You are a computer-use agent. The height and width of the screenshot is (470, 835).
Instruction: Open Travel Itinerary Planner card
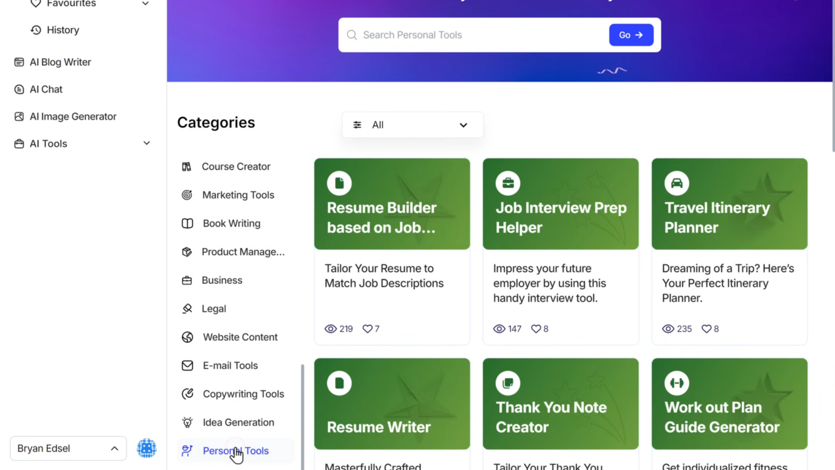pos(729,251)
